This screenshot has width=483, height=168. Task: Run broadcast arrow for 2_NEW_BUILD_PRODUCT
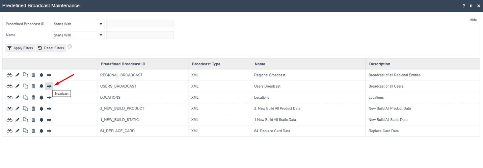(49, 109)
